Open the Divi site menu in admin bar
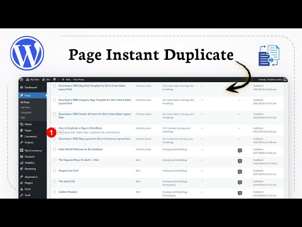Screen dimensions: 302x227 pos(47,79)
